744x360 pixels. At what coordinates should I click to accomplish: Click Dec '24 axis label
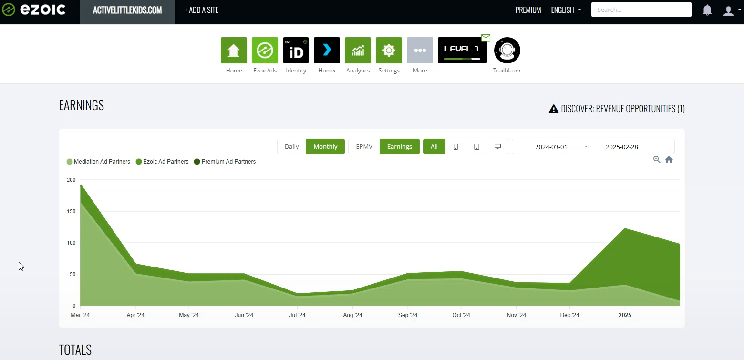(570, 315)
